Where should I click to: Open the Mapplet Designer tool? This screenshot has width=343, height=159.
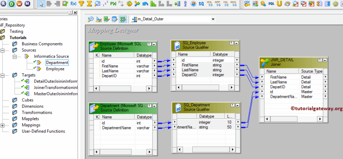tap(115, 19)
